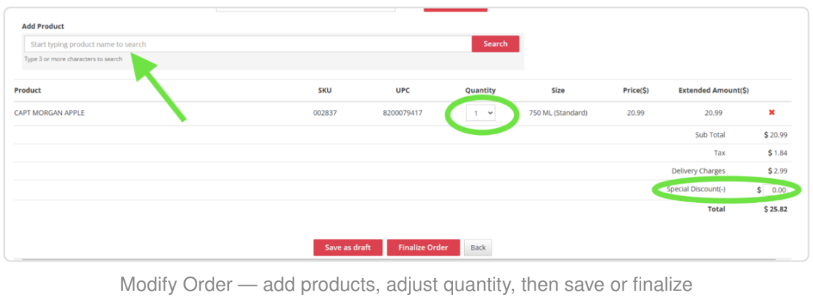This screenshot has width=813, height=300.
Task: Click the Special Discount(-) label
Action: tap(696, 189)
